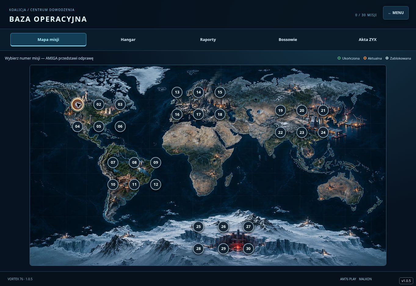Switch to the Mapa misji tab
Image resolution: width=416 pixels, height=286 pixels.
[x=48, y=40]
